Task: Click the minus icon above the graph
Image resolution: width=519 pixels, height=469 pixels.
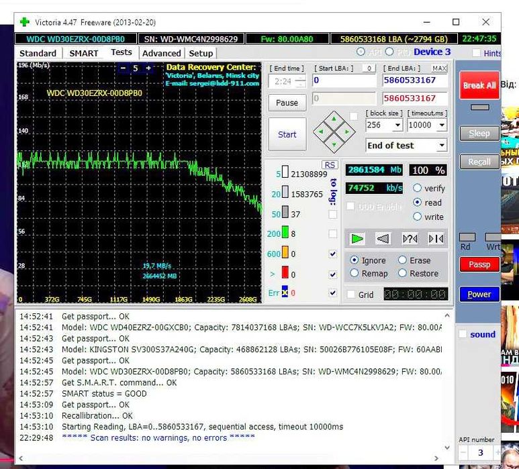Action: 123,68
